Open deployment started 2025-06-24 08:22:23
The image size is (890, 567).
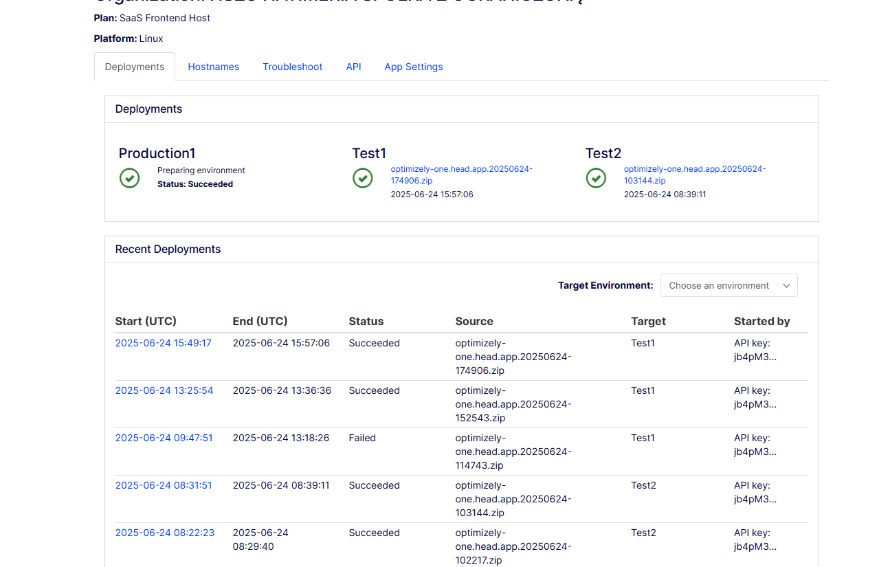[165, 533]
